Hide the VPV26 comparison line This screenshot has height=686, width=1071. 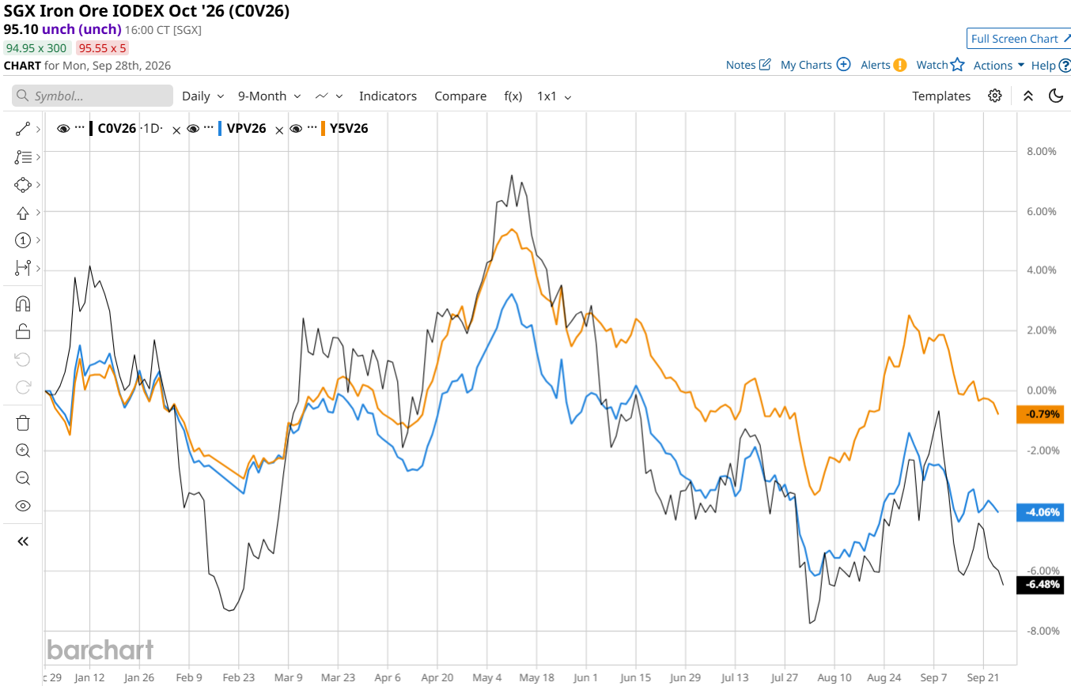click(193, 128)
